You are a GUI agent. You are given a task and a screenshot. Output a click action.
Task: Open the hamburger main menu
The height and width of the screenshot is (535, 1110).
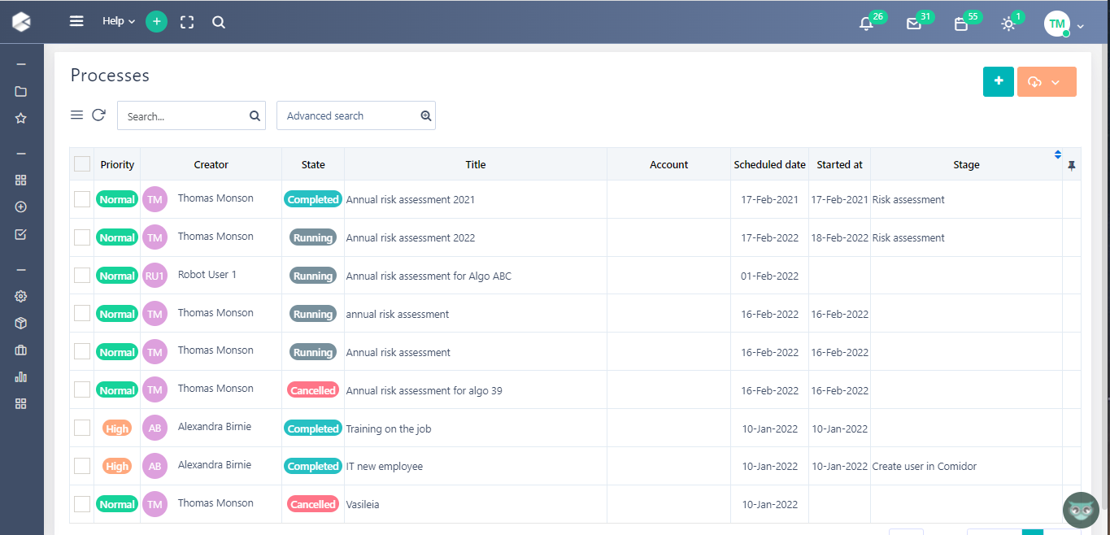click(76, 22)
